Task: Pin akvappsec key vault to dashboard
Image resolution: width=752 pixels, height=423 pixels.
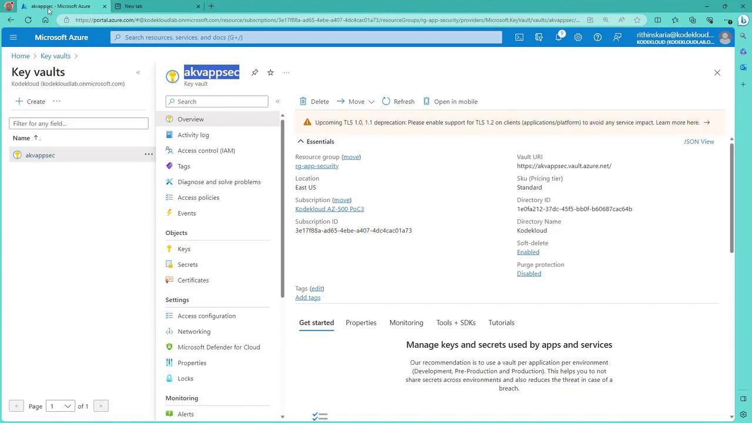Action: (x=254, y=72)
